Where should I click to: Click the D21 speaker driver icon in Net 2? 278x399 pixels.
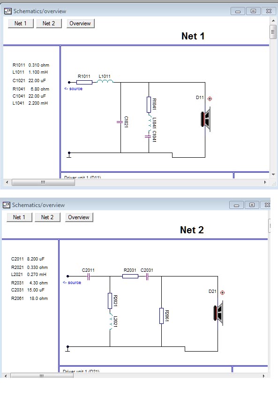click(x=218, y=313)
